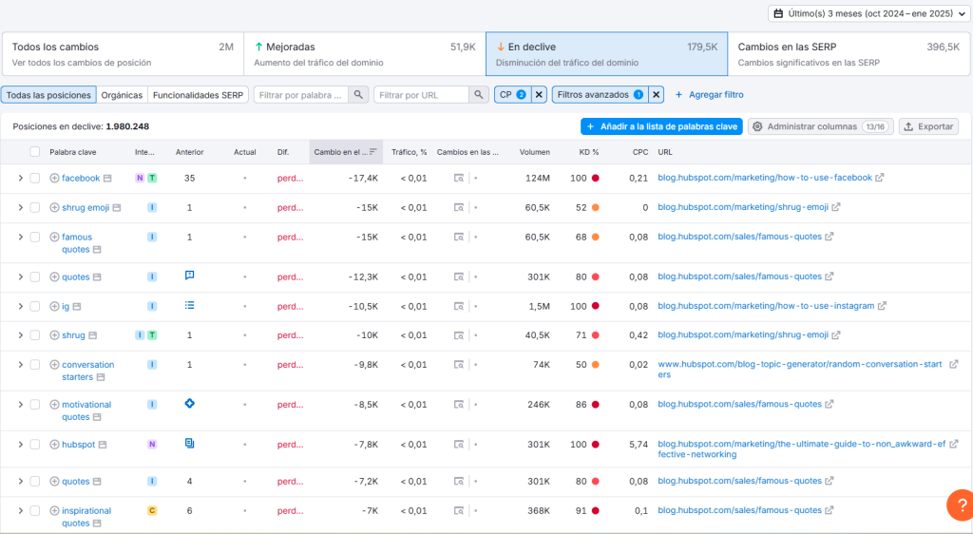Remove the CP filter with its X icon
The height and width of the screenshot is (534, 973).
(539, 95)
